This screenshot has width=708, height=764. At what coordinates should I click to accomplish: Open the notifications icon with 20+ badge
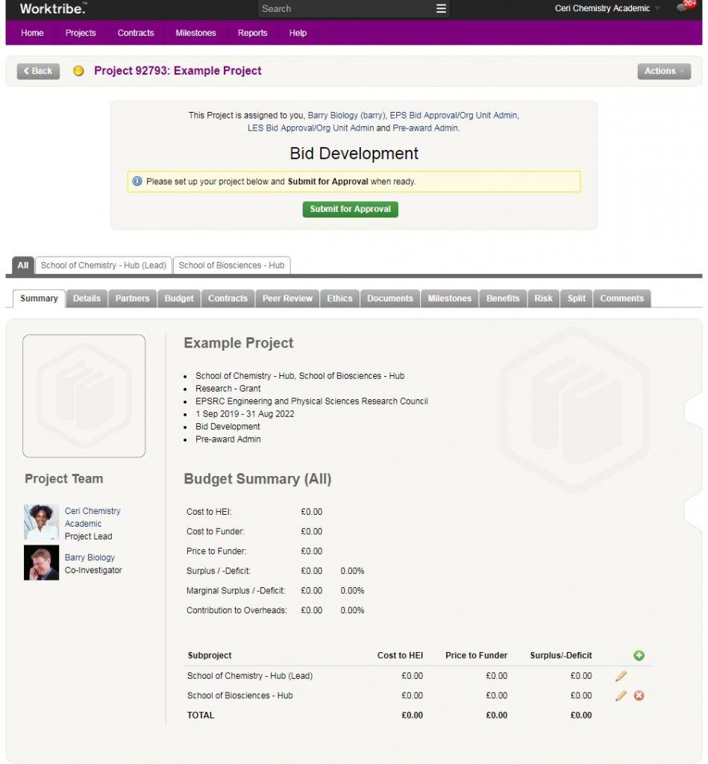pyautogui.click(x=684, y=7)
